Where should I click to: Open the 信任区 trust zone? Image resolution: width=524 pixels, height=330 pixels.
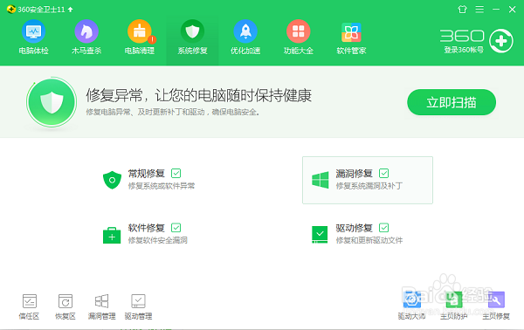click(x=29, y=306)
